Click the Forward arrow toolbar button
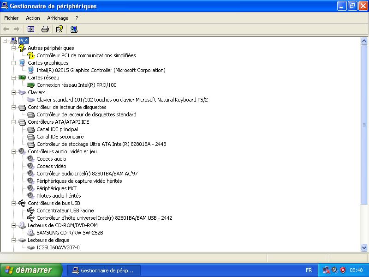The width and height of the screenshot is (369, 277). 17,29
